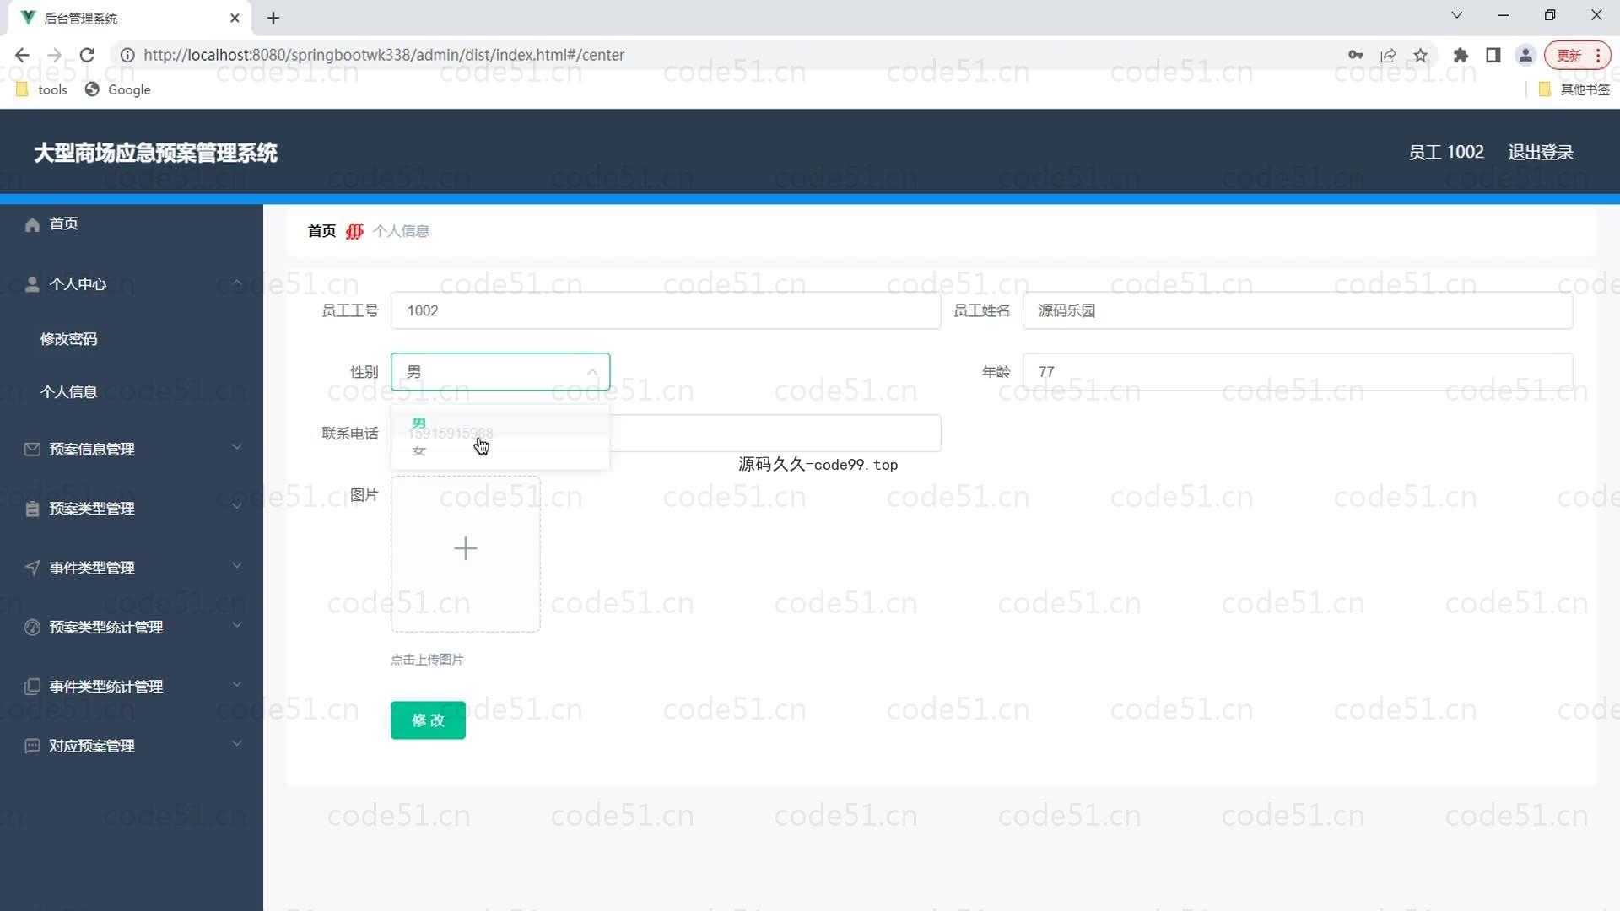Open the 其他书签 folder

point(1574,89)
